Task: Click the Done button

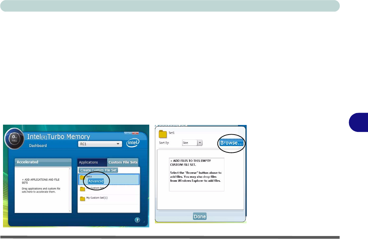Action: point(200,216)
